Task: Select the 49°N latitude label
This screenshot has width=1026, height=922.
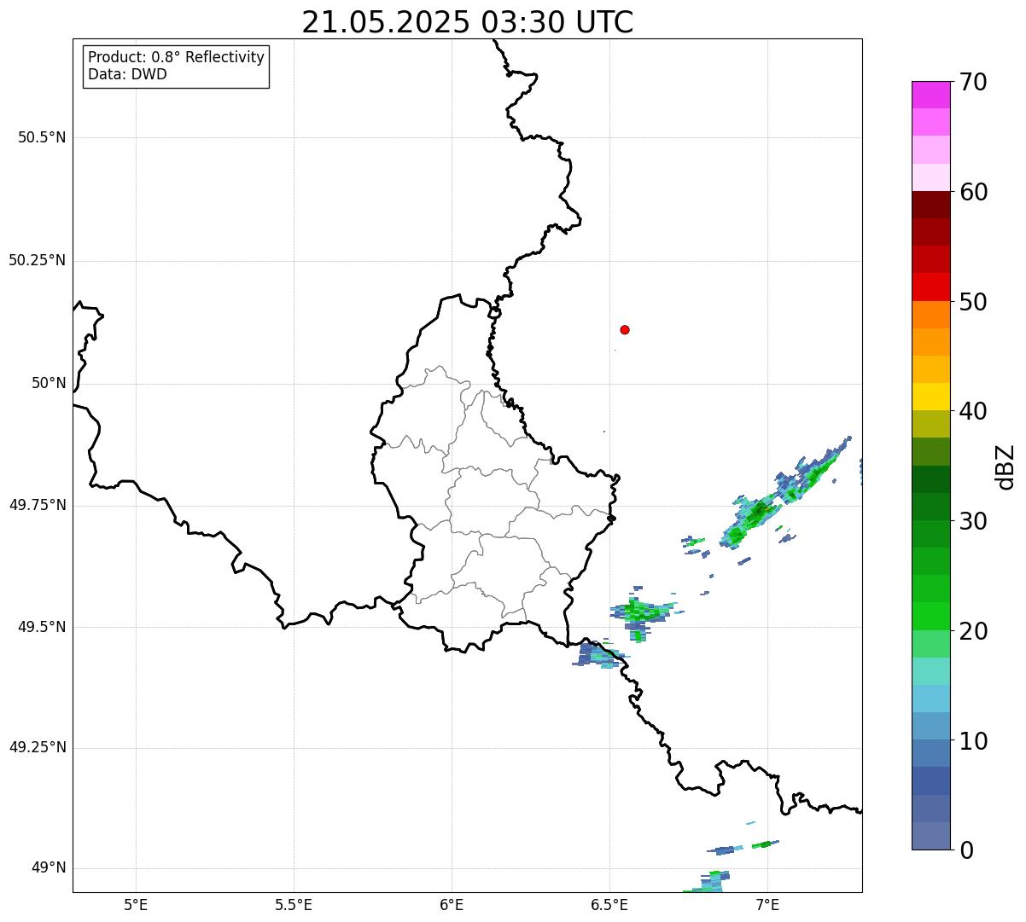Action: click(x=49, y=867)
